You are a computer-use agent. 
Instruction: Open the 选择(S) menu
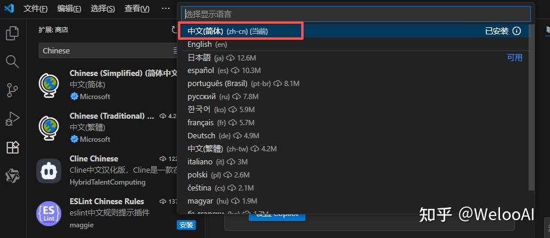(103, 9)
